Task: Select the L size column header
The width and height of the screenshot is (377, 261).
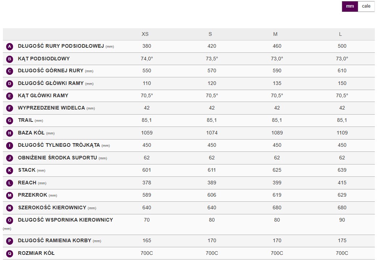Action: [x=340, y=34]
